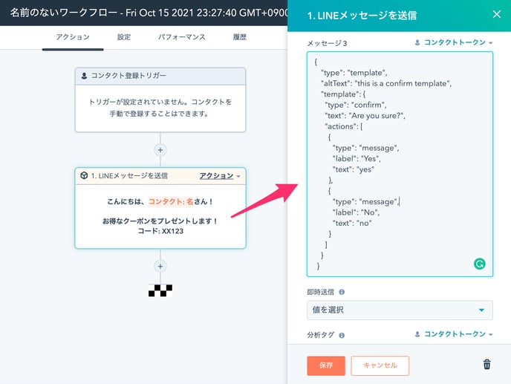
Task: Close the LINE message side panel
Action: (x=496, y=14)
